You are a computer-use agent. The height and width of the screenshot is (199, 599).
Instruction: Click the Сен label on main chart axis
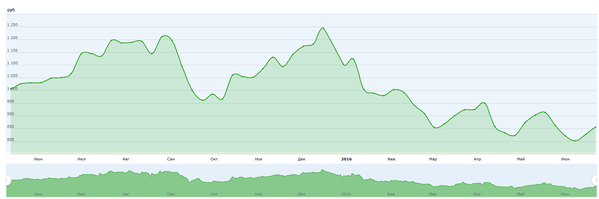coord(171,159)
